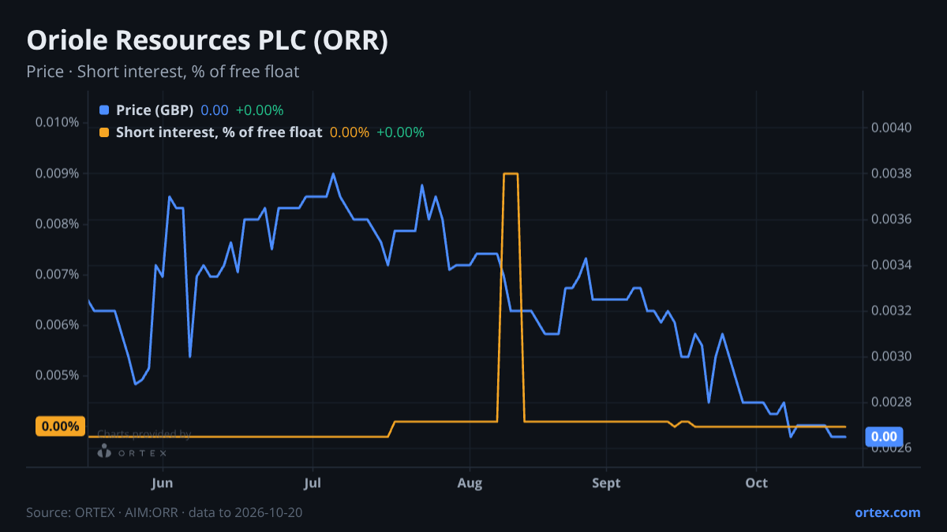Click the 0.005% left axis label
Screen dimensions: 947x532
click(57, 375)
